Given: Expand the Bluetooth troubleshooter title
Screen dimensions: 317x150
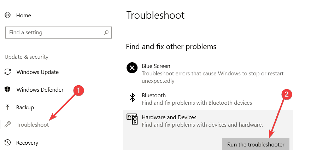Looking at the screenshot, I should 154,96.
